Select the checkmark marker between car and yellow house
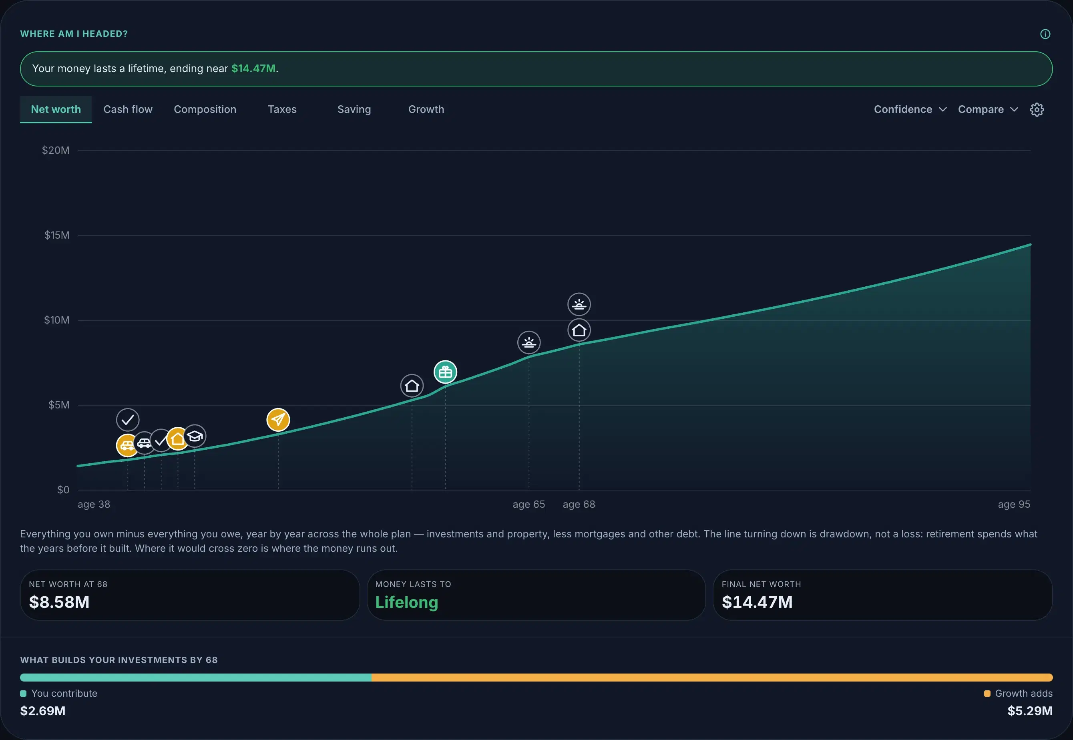Viewport: 1073px width, 740px height. pyautogui.click(x=161, y=441)
